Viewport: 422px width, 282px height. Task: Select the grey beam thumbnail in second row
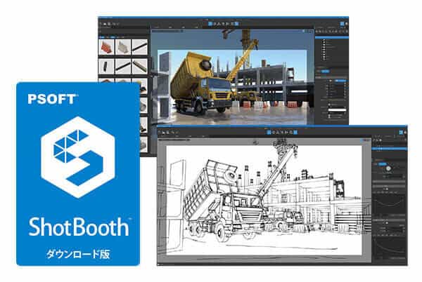pos(139,66)
